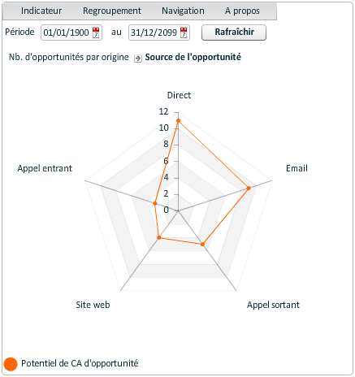Click the Appel entrant data point
The image size is (355, 377).
(155, 203)
